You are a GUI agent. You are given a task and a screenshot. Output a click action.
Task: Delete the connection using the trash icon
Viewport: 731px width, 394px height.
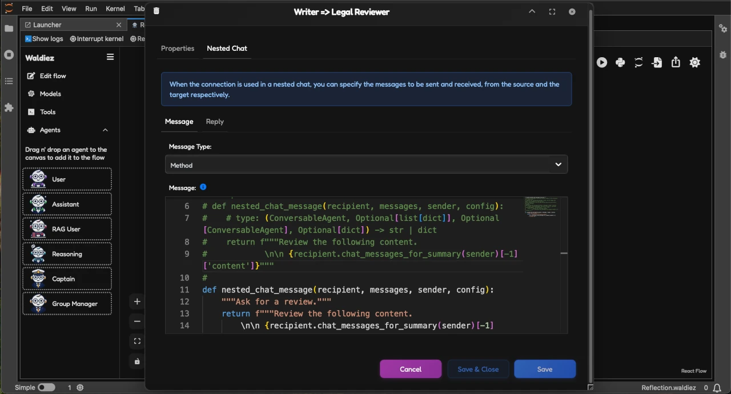click(156, 11)
